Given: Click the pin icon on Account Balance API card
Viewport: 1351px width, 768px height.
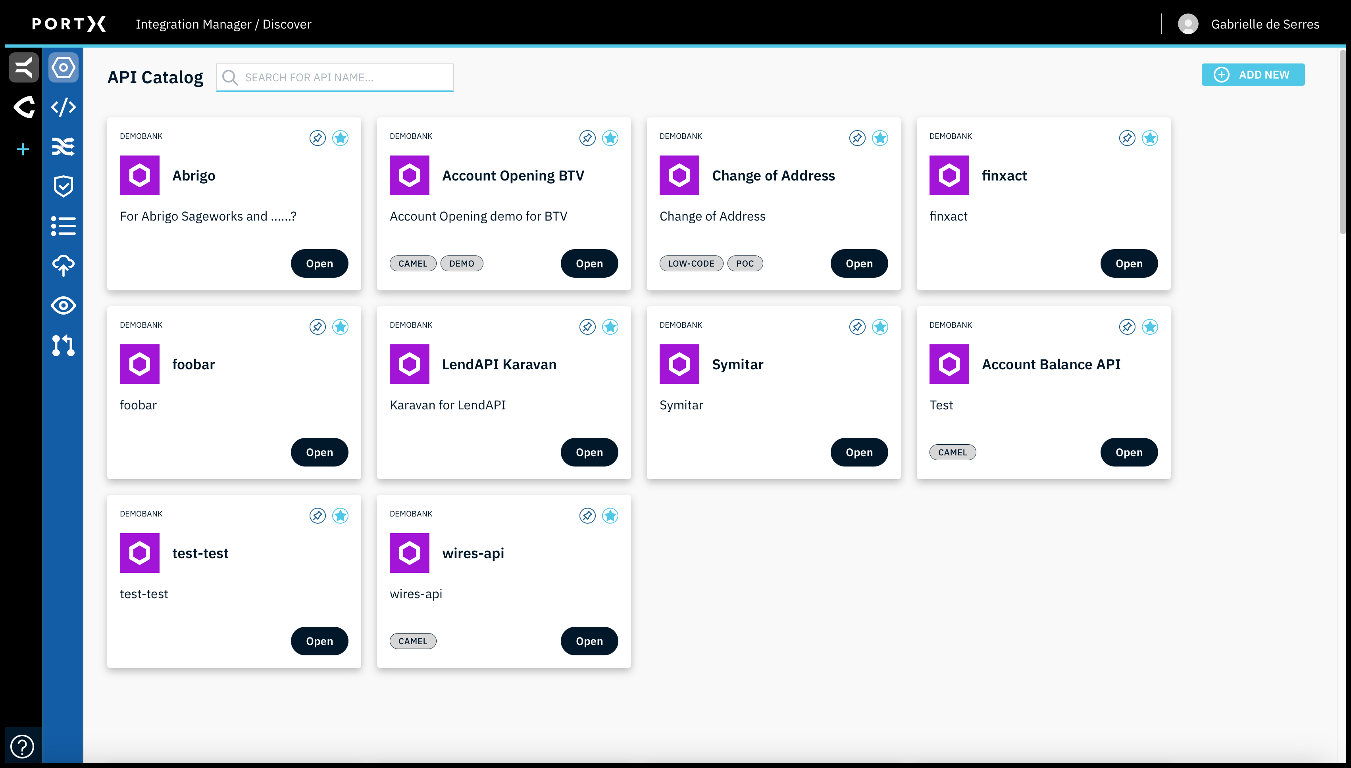Looking at the screenshot, I should (1127, 327).
